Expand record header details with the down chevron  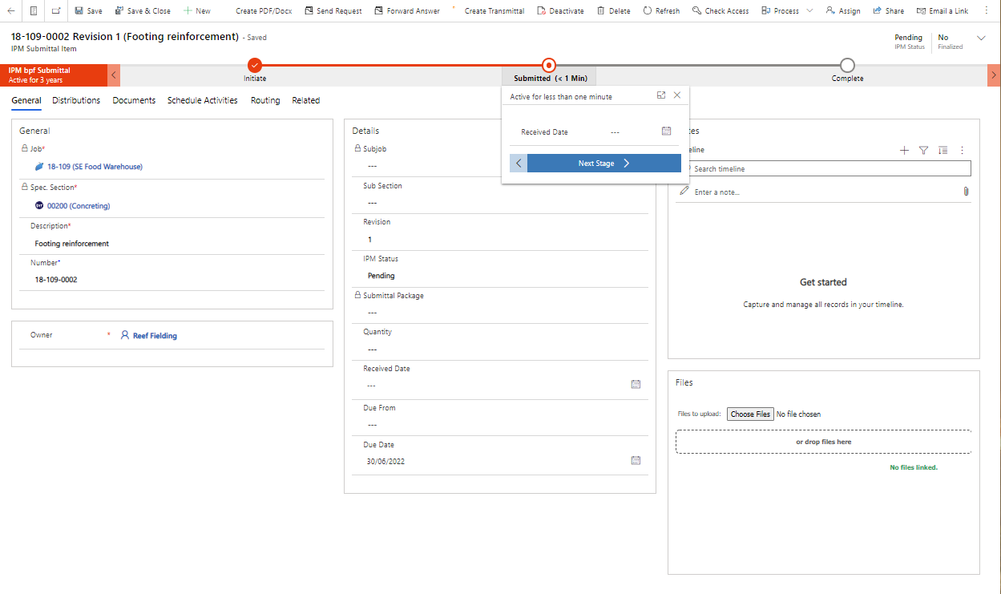(981, 37)
